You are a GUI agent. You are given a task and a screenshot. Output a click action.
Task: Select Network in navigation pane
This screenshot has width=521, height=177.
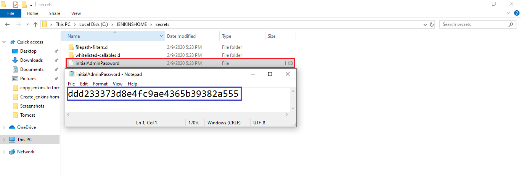[x=26, y=152]
